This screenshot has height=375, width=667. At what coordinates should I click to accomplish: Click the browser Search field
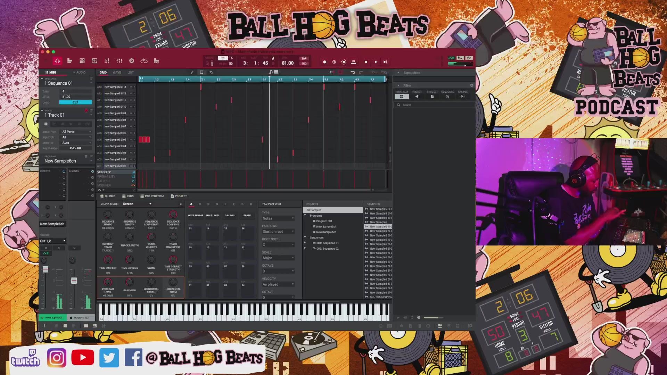(434, 105)
